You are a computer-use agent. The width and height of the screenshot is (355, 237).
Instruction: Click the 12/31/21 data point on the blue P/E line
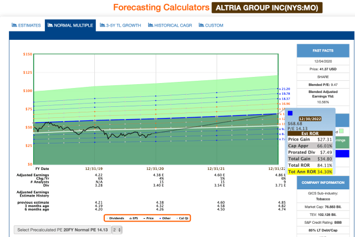[x=217, y=117]
